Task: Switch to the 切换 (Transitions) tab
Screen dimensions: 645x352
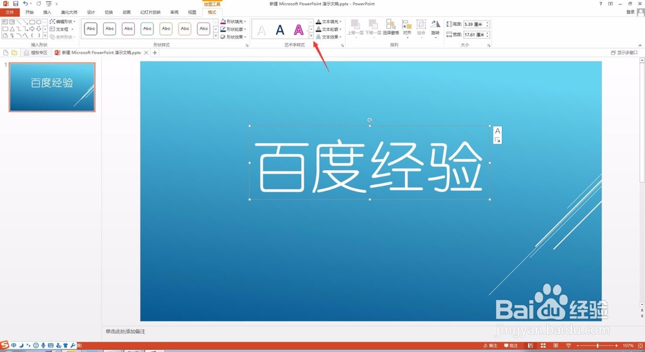Action: [108, 12]
